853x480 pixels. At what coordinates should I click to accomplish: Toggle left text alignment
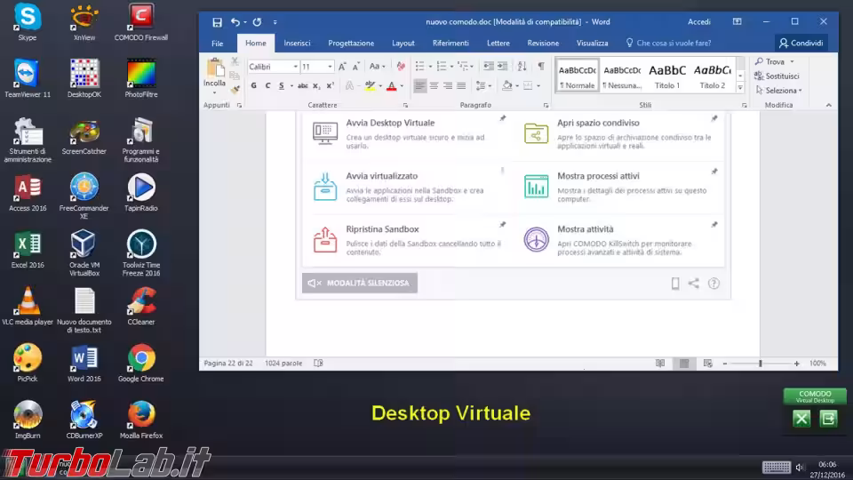[420, 85]
